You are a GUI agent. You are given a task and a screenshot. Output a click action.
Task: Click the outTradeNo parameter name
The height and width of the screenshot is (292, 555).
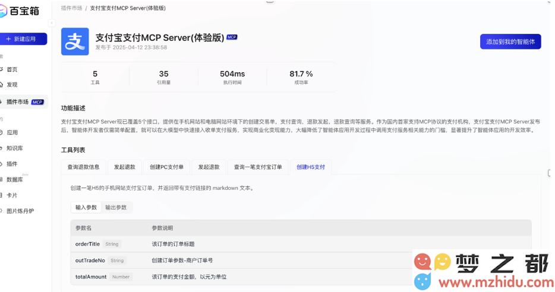[90, 261]
